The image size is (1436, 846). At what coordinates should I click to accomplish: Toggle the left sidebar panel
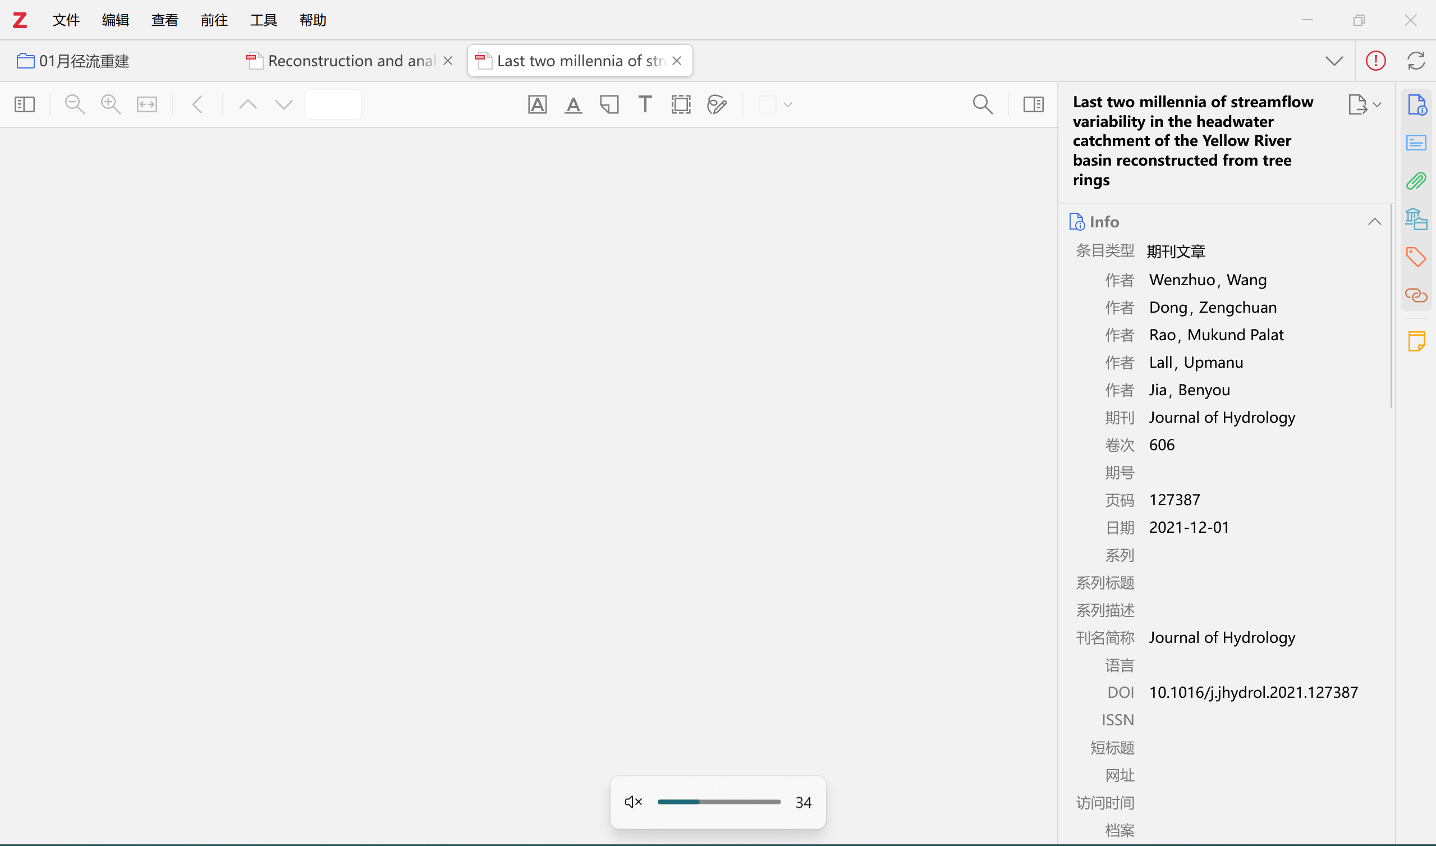click(x=25, y=104)
